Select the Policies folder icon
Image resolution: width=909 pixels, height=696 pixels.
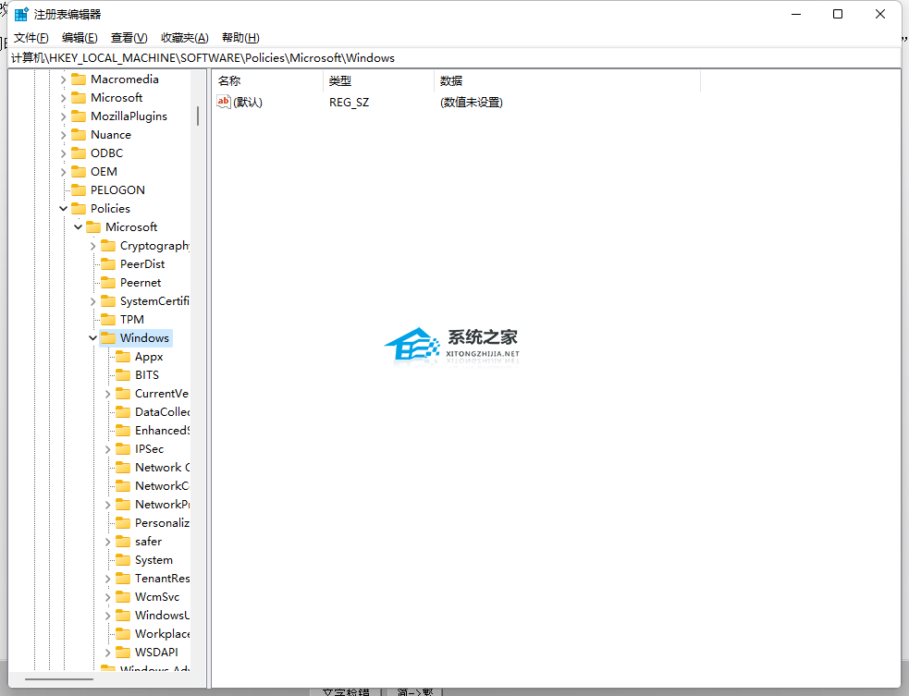coord(79,209)
